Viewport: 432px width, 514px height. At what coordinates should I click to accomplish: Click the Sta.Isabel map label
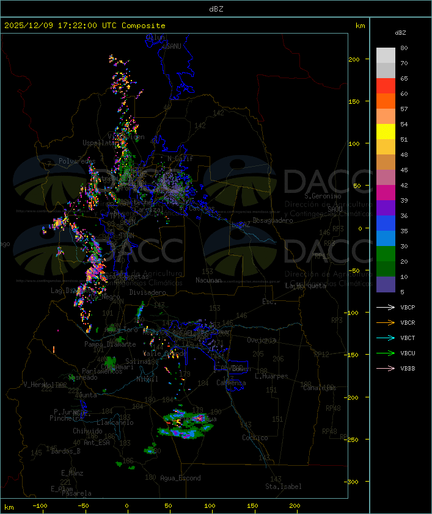click(x=284, y=487)
